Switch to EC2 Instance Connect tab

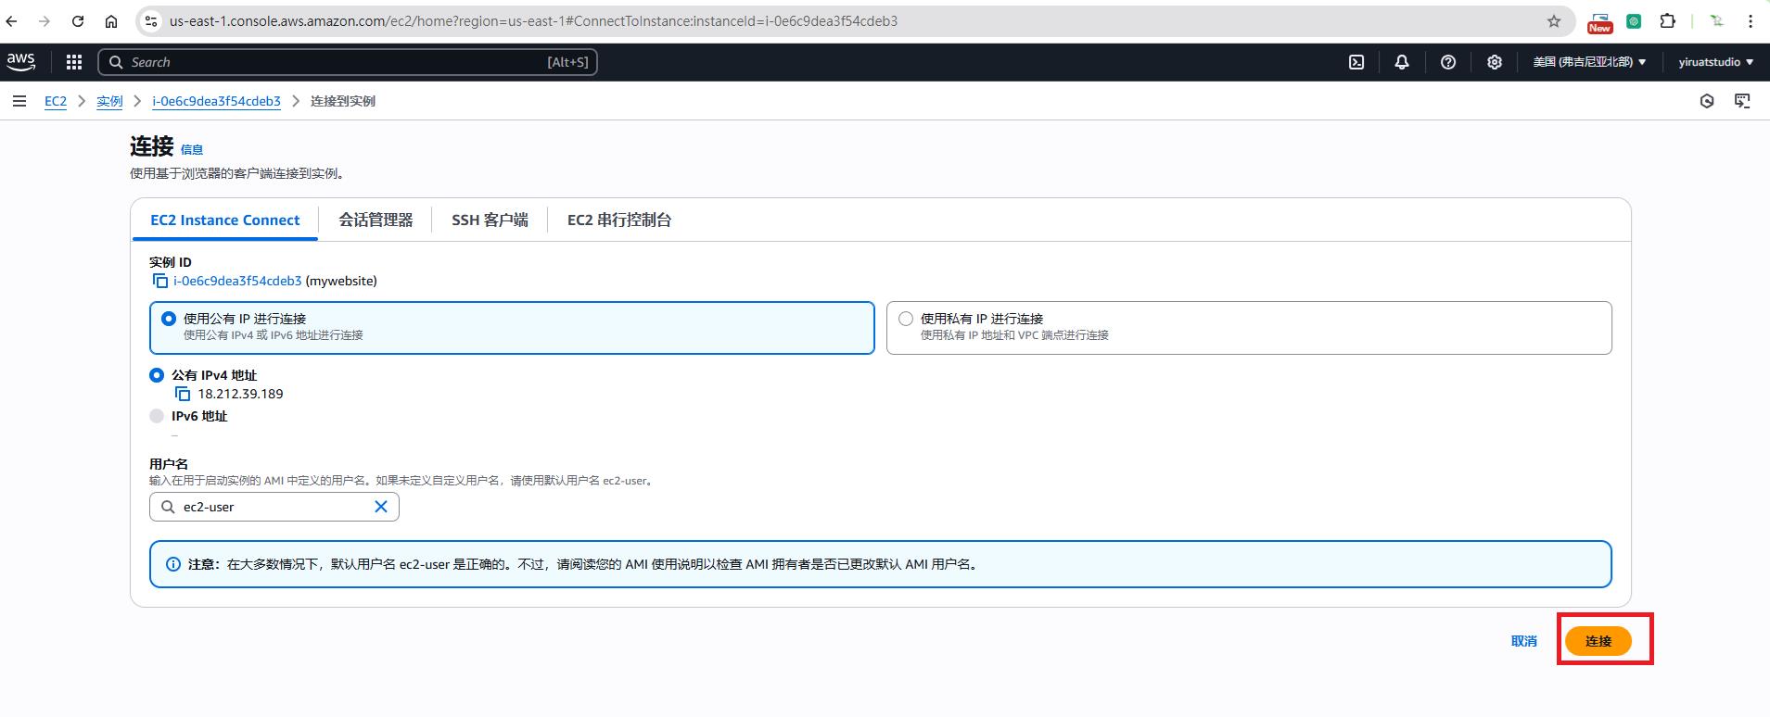click(225, 220)
